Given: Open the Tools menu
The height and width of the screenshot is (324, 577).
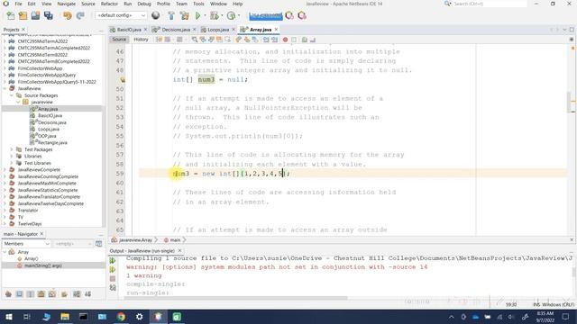Looking at the screenshot, I should 198,4.
